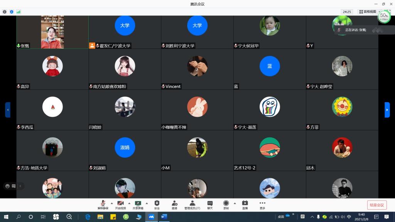The width and height of the screenshot is (395, 222).
Task: Open the 更多 more options icon
Action: (262, 204)
